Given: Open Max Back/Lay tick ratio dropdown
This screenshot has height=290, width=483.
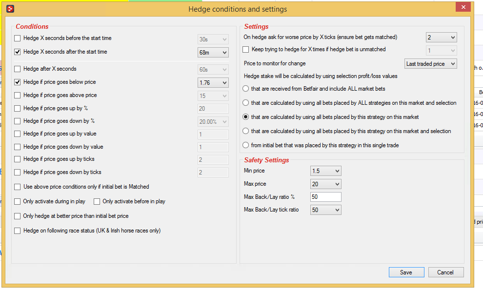Looking at the screenshot, I should coord(326,210).
